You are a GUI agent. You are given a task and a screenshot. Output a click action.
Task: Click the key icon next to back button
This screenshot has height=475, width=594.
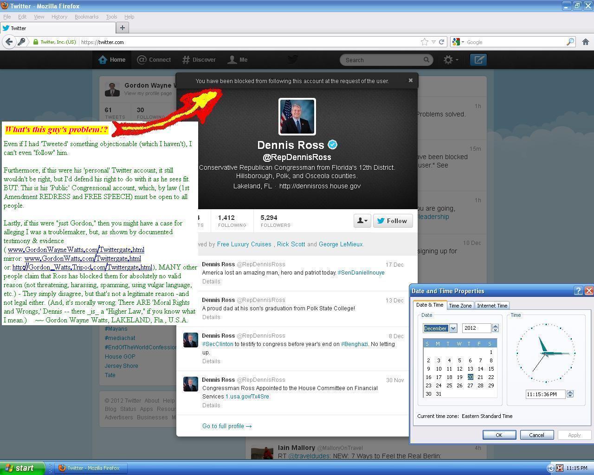click(x=21, y=42)
